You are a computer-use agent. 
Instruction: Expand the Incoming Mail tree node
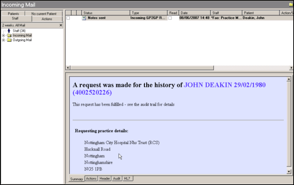point(4,35)
